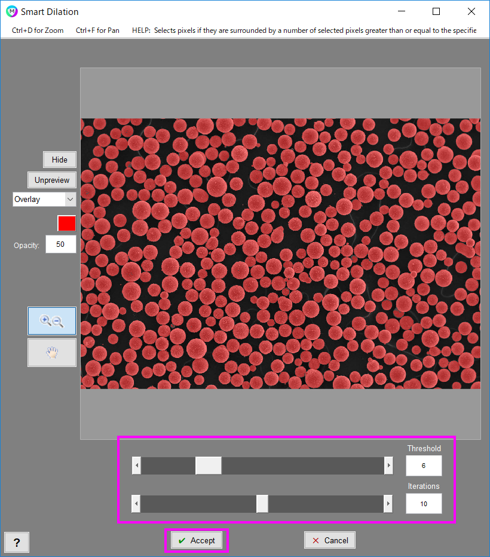This screenshot has height=557, width=490.
Task: Minimize the Smart Dilation window
Action: pyautogui.click(x=402, y=11)
